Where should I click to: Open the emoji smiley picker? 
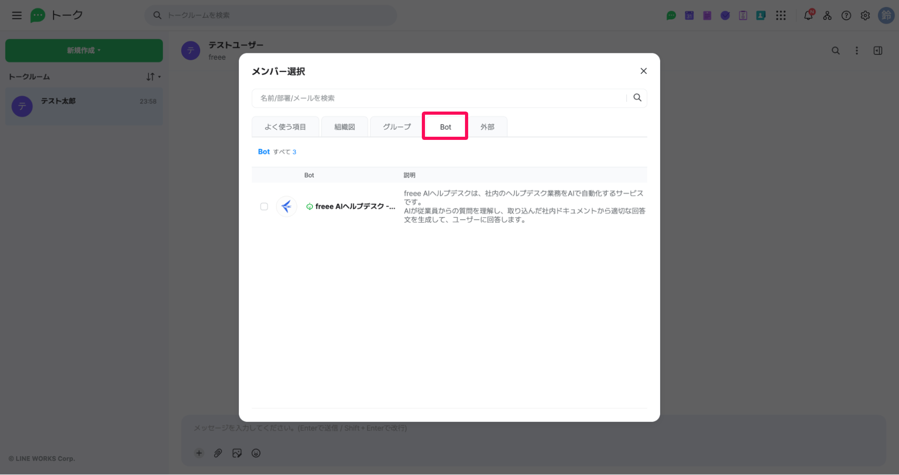(x=256, y=453)
